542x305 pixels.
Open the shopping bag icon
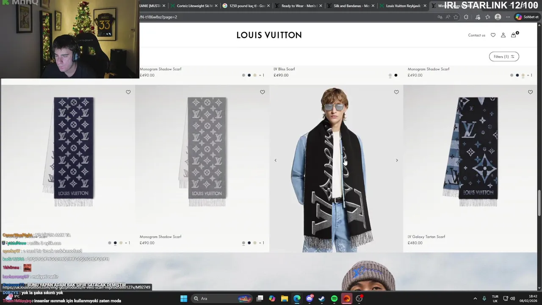click(514, 35)
